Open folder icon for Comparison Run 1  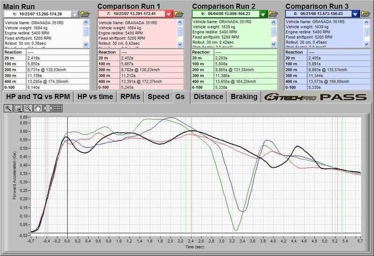pos(179,14)
